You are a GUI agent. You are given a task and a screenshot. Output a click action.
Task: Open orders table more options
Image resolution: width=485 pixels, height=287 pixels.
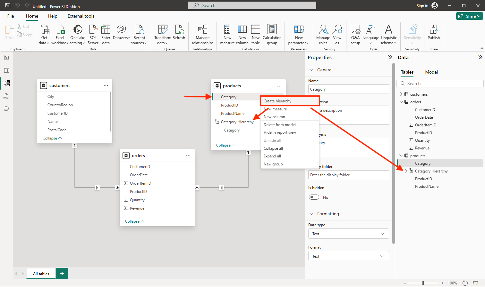[188, 156]
